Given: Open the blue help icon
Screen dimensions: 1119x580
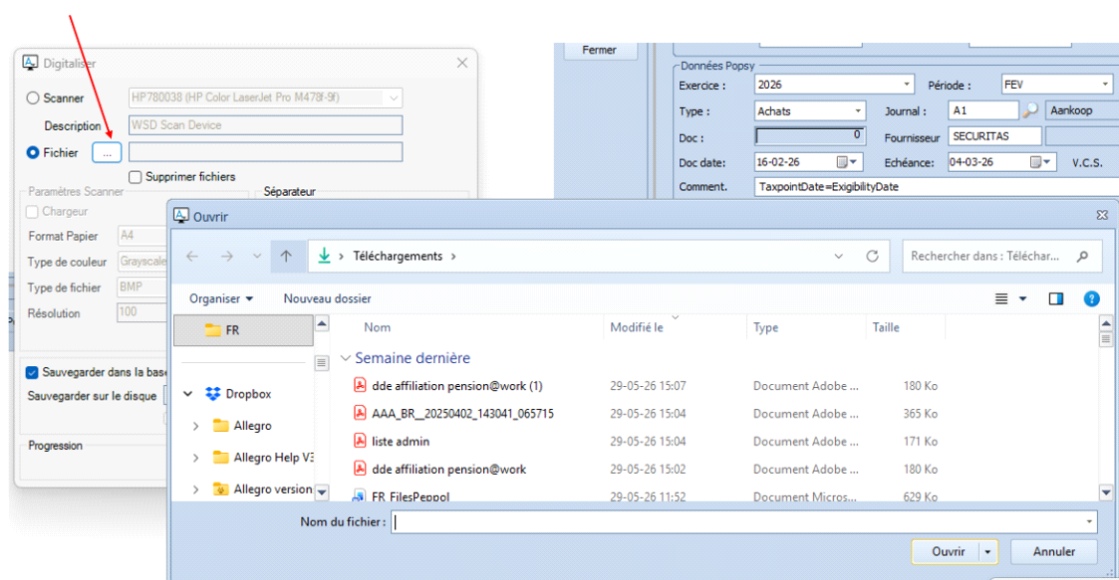Looking at the screenshot, I should pyautogui.click(x=1091, y=298).
